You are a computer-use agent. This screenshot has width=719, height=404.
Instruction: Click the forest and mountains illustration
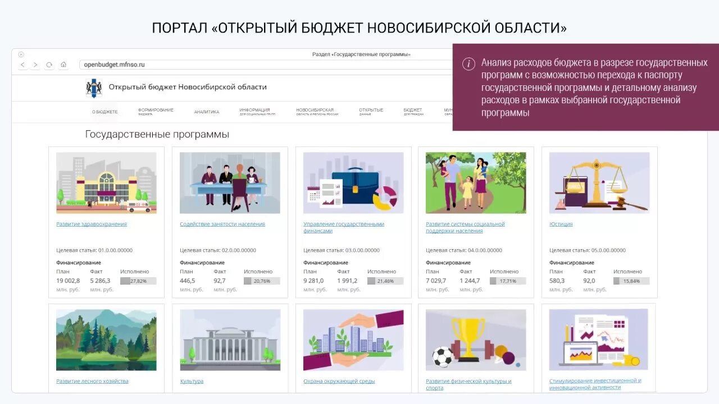(x=106, y=340)
